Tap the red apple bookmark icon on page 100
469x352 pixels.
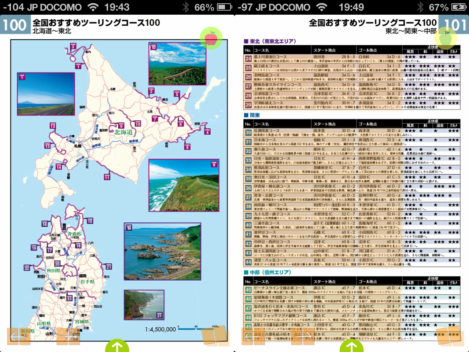[x=211, y=38]
